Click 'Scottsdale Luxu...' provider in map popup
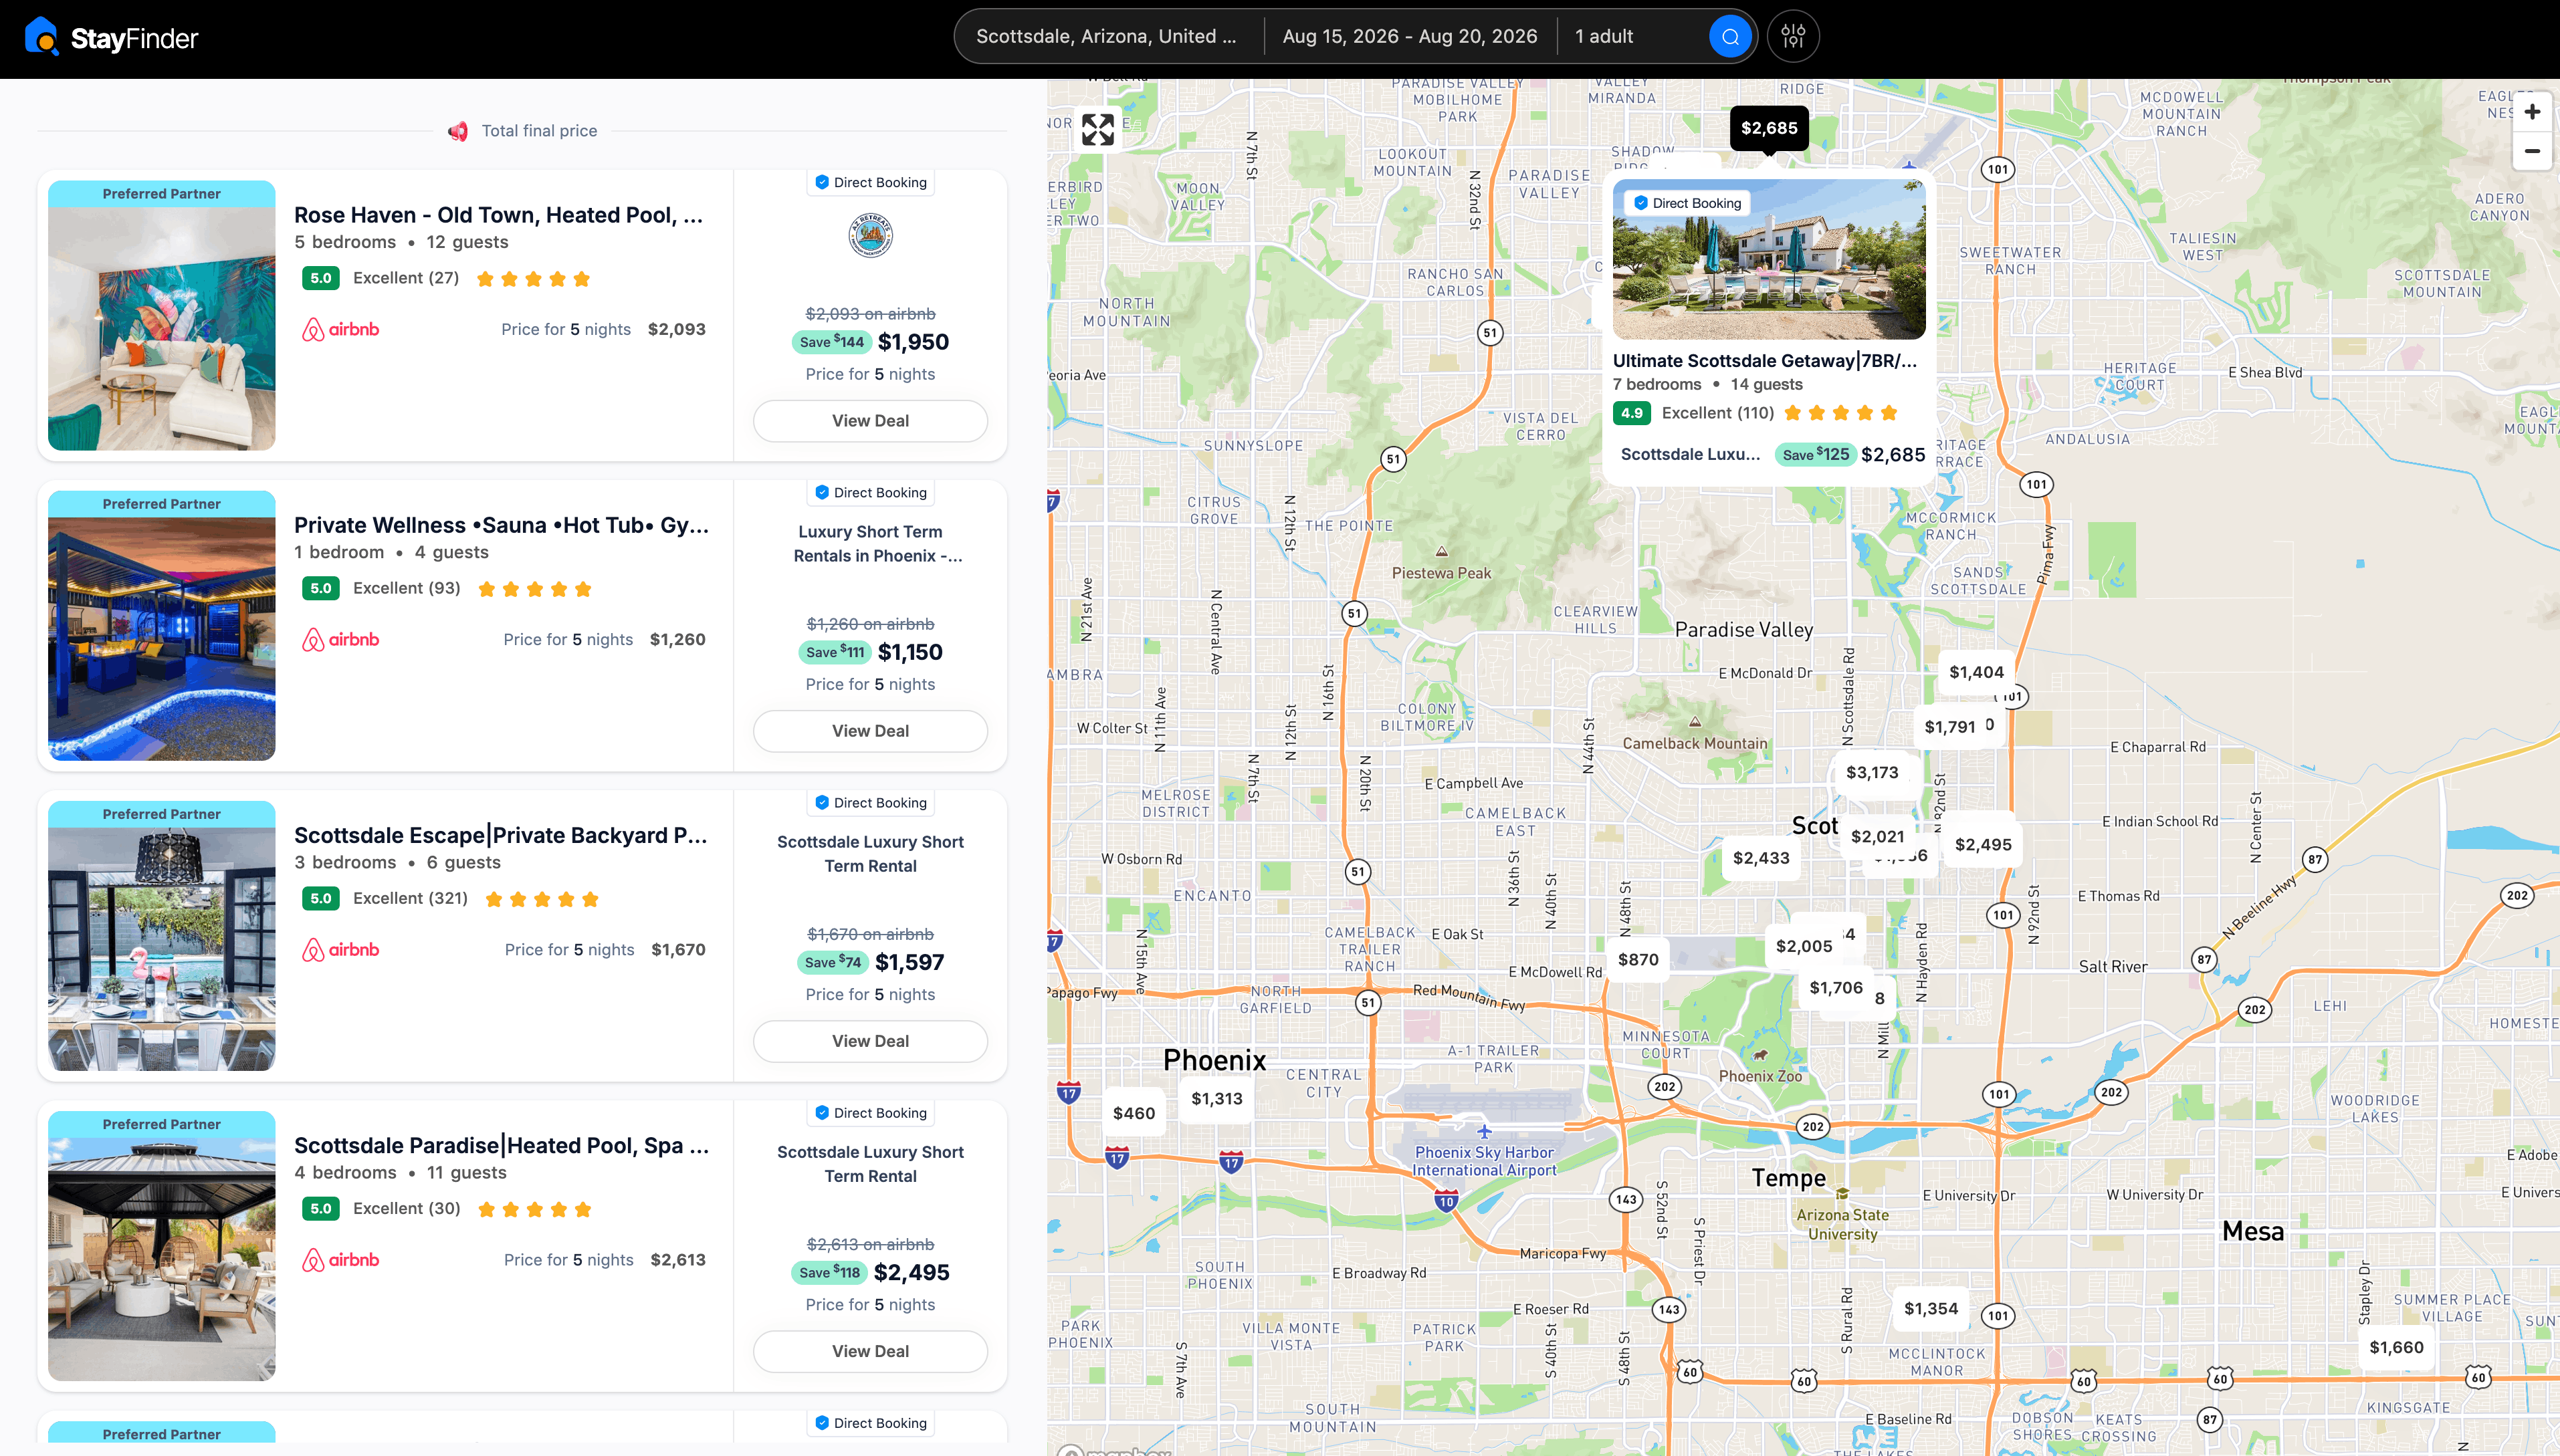The height and width of the screenshot is (1456, 2560). (1690, 455)
